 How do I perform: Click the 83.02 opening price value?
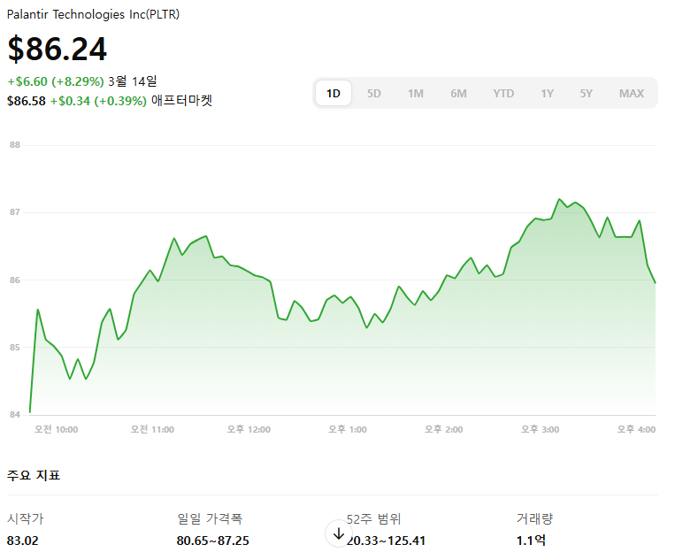click(23, 541)
